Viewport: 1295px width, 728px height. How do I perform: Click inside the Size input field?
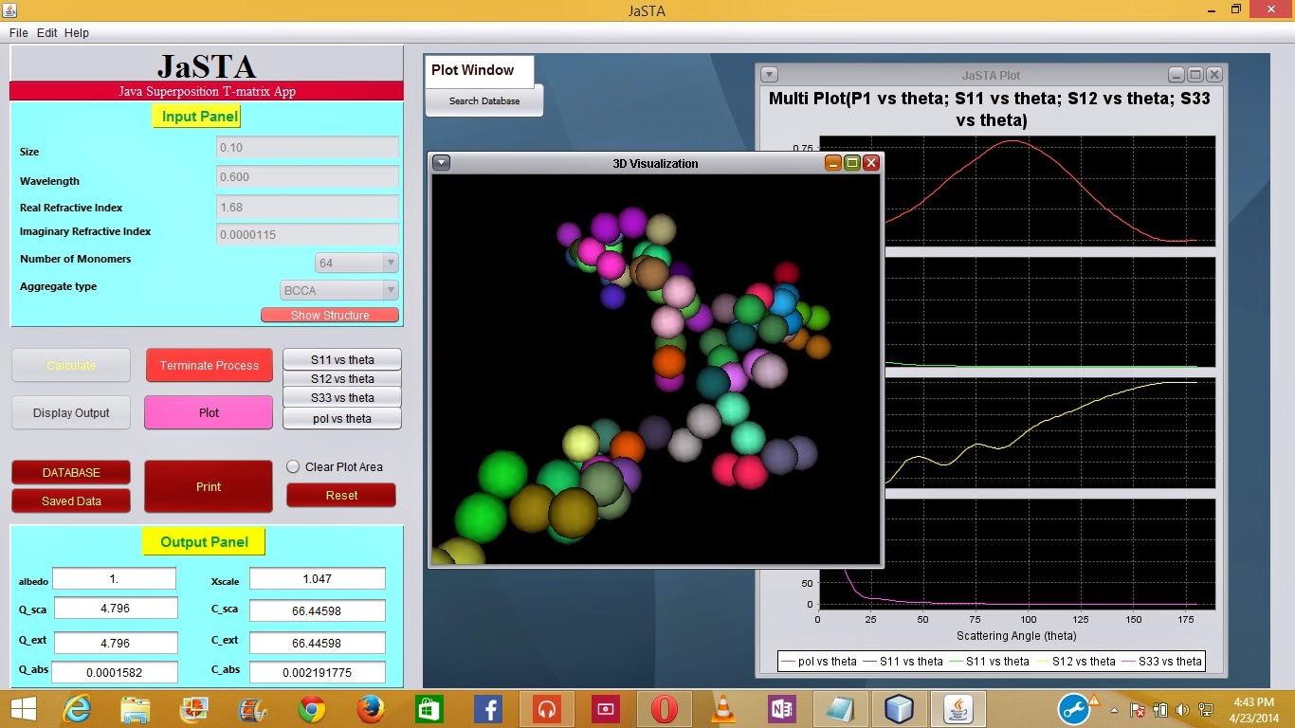coord(305,148)
